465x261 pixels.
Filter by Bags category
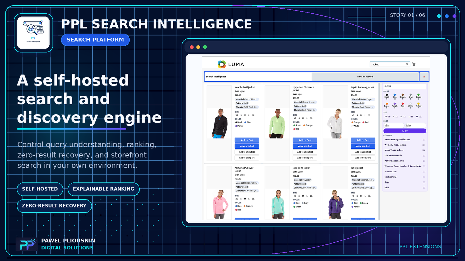click(x=405, y=182)
